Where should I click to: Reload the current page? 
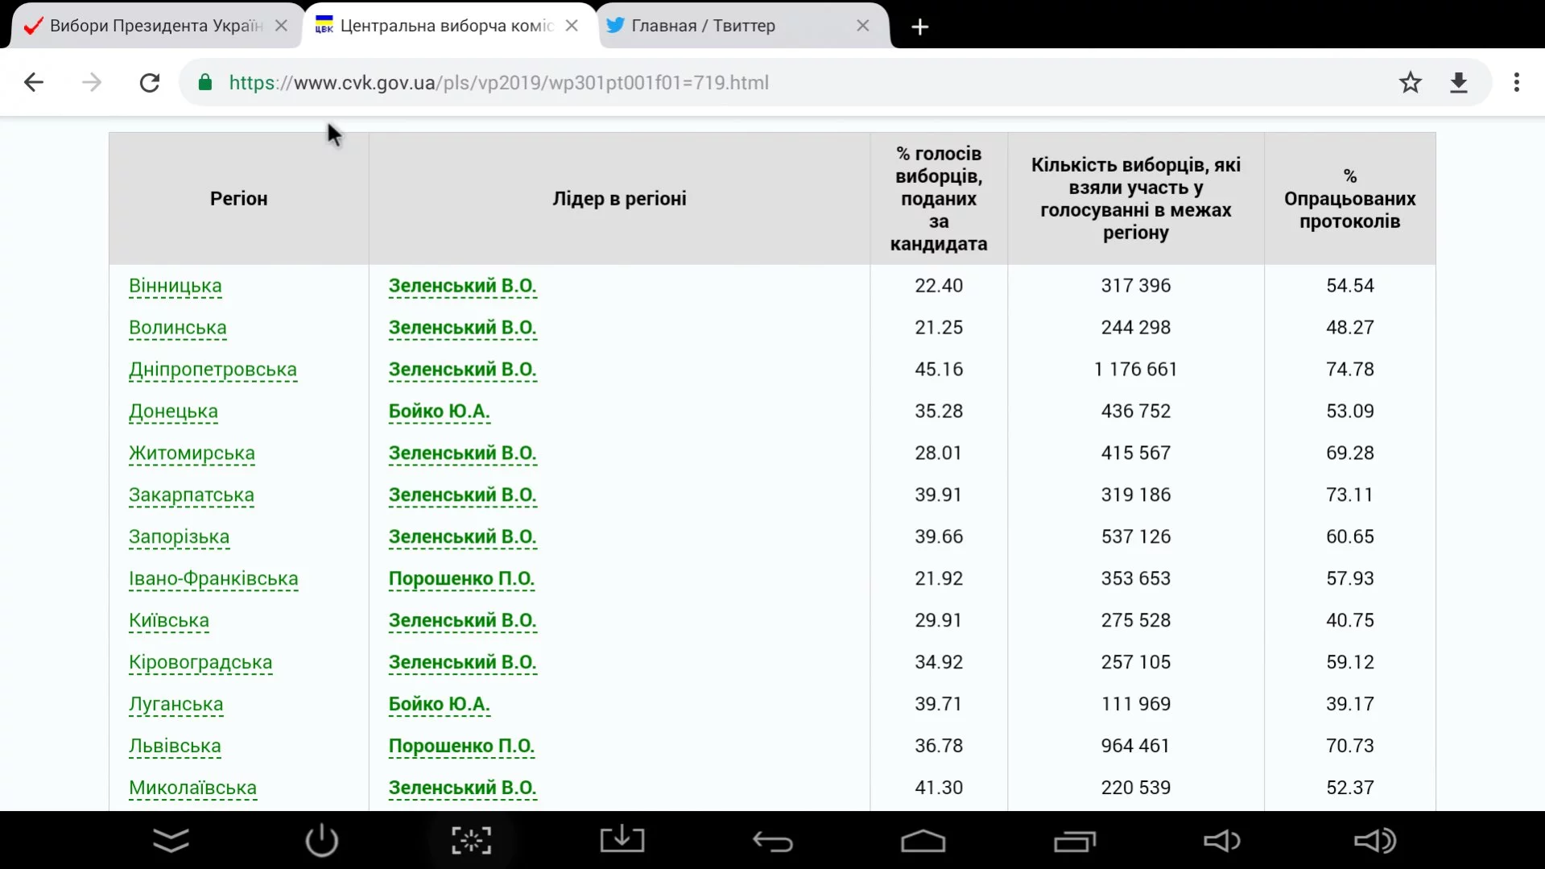tap(150, 82)
